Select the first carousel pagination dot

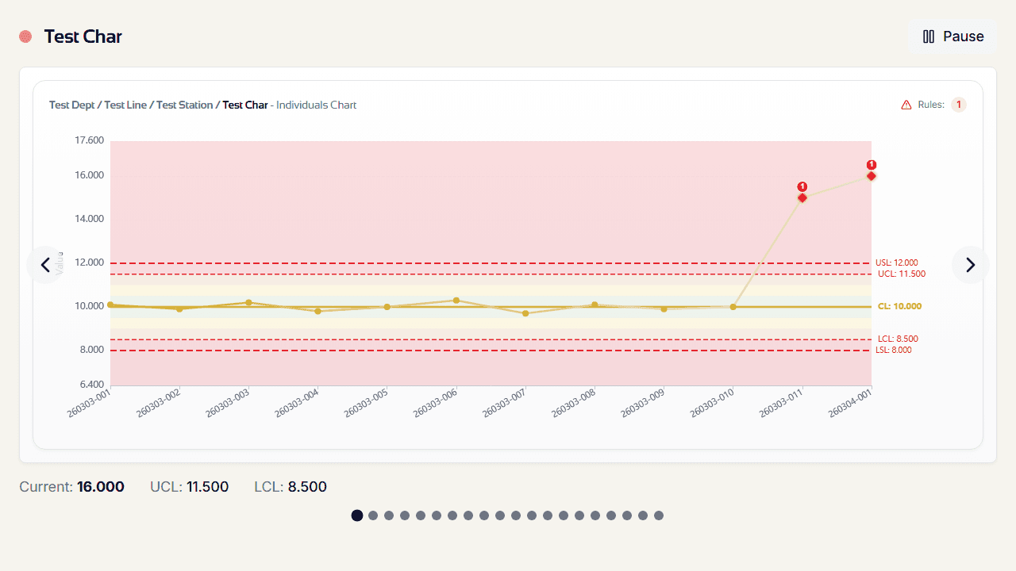pyautogui.click(x=357, y=515)
